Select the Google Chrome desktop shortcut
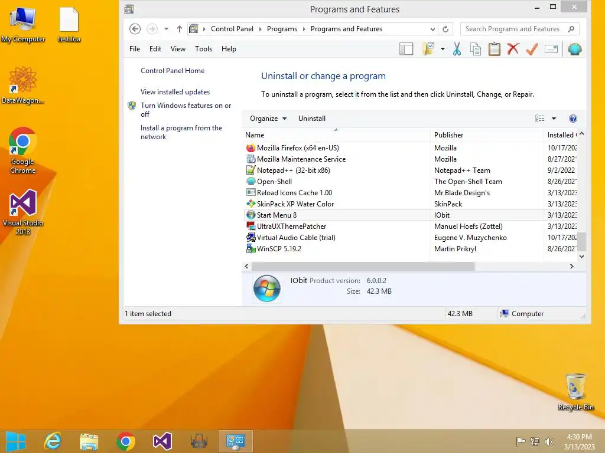 pyautogui.click(x=23, y=150)
